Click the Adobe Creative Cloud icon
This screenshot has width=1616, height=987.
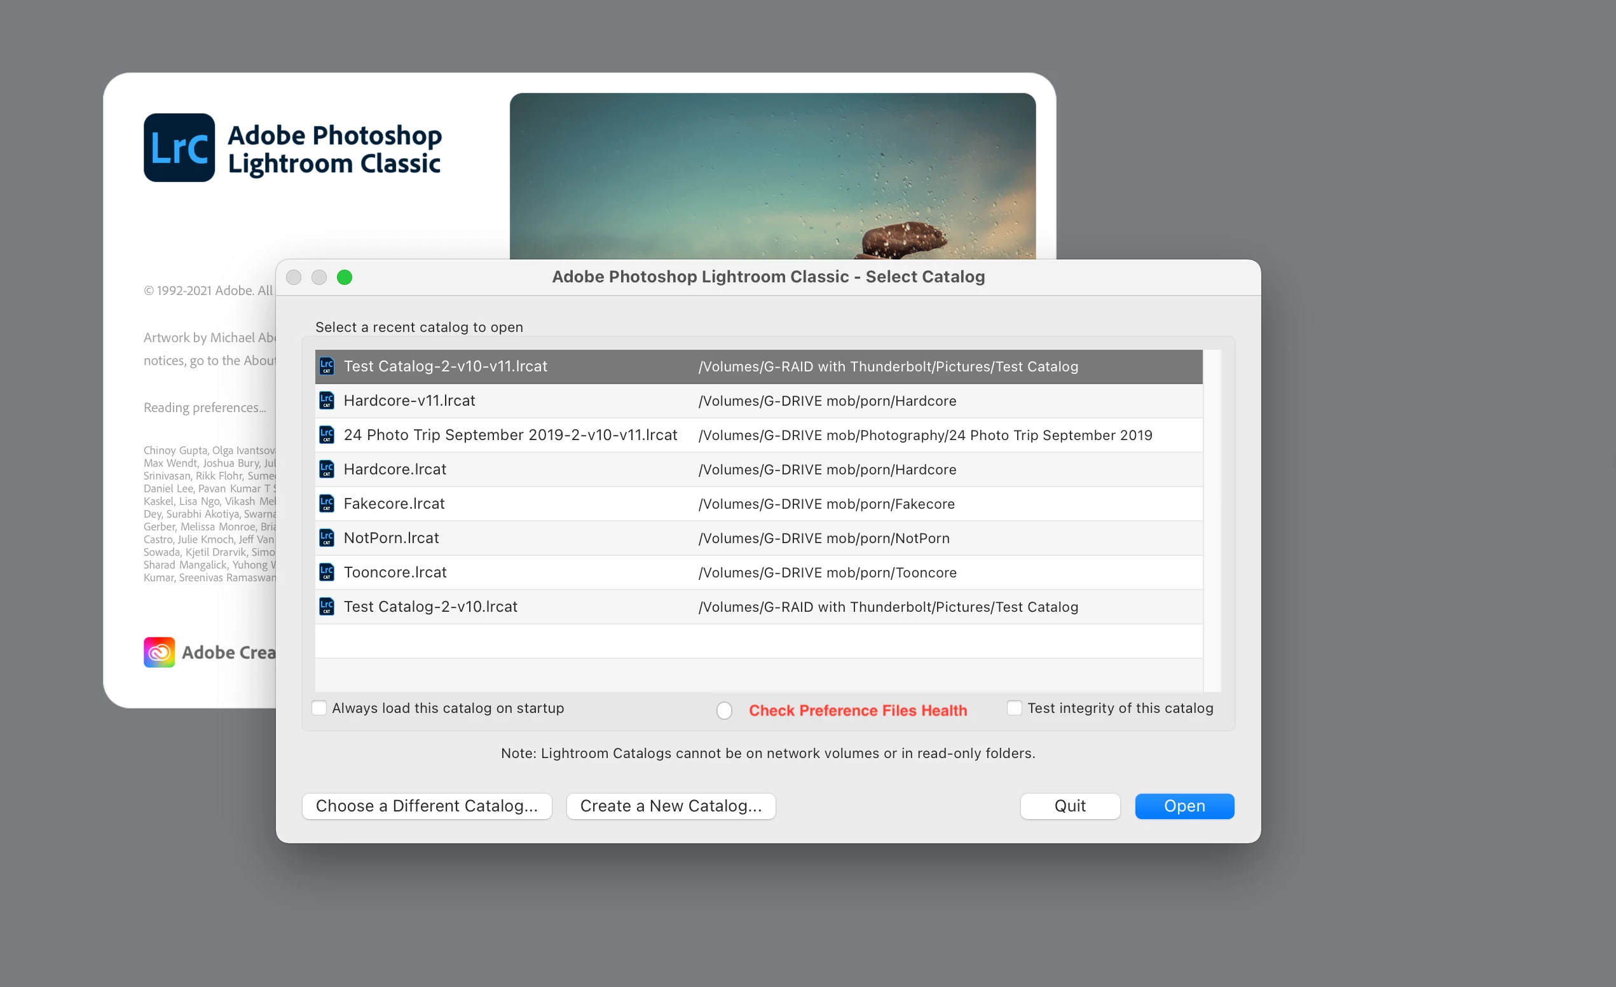(159, 652)
